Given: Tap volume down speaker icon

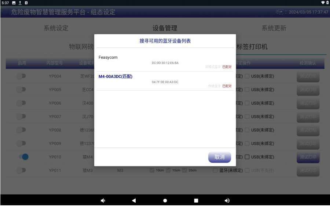Looking at the screenshot, I should click(x=102, y=200).
